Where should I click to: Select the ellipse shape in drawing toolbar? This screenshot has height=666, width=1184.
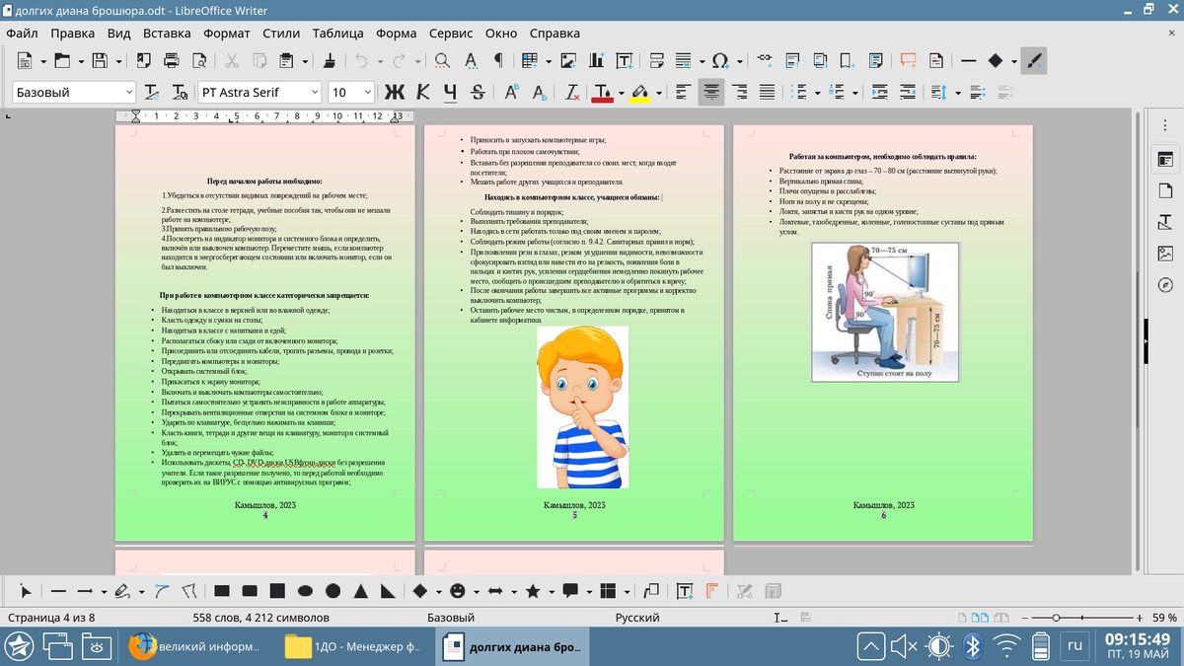(306, 591)
